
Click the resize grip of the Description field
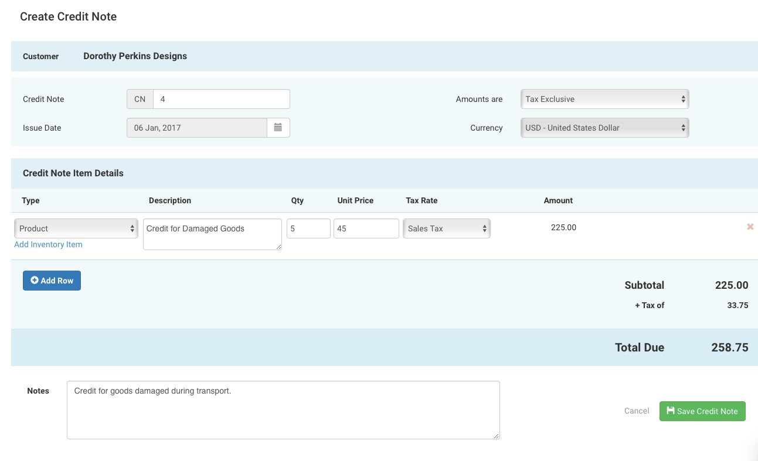pos(279,247)
